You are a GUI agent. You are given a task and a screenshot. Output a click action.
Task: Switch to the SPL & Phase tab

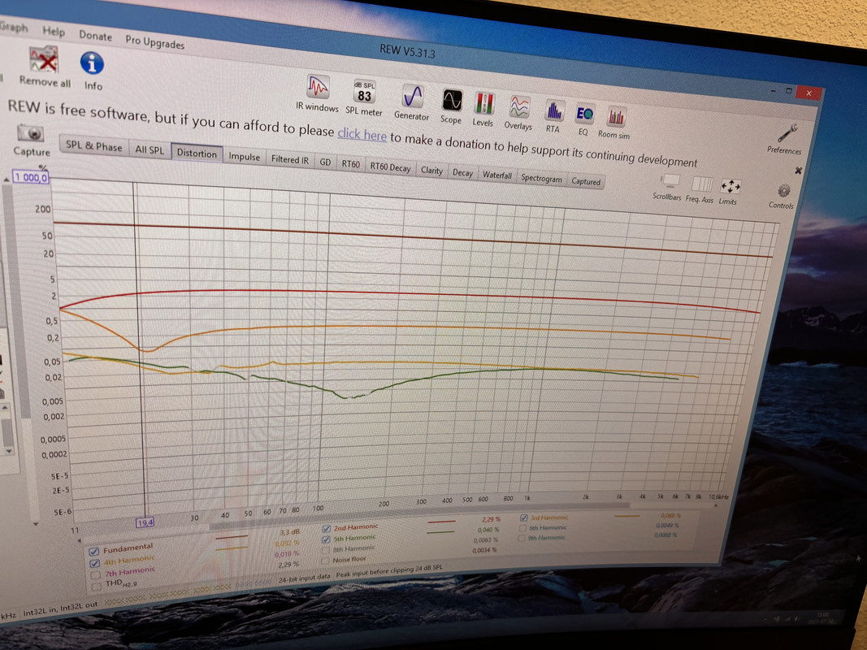tap(93, 146)
